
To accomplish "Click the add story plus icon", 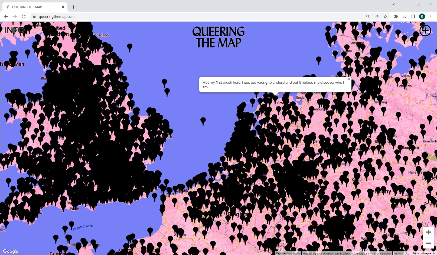I will click(x=425, y=31).
